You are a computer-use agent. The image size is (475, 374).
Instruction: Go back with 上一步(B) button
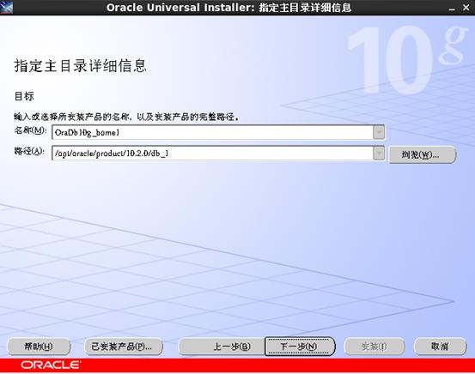[222, 347]
